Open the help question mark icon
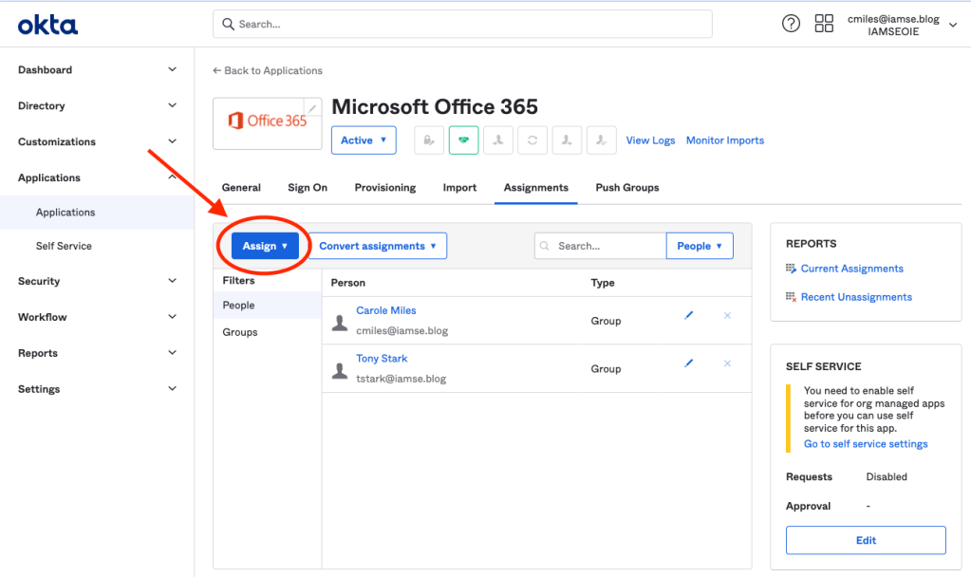The height and width of the screenshot is (577, 971). (x=791, y=24)
